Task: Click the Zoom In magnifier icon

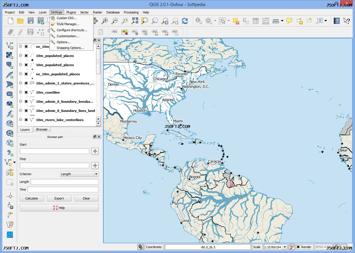Action: (x=105, y=21)
